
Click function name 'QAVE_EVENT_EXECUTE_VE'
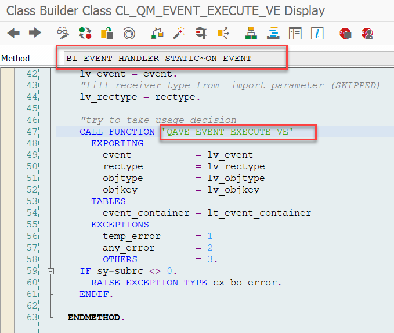point(227,132)
